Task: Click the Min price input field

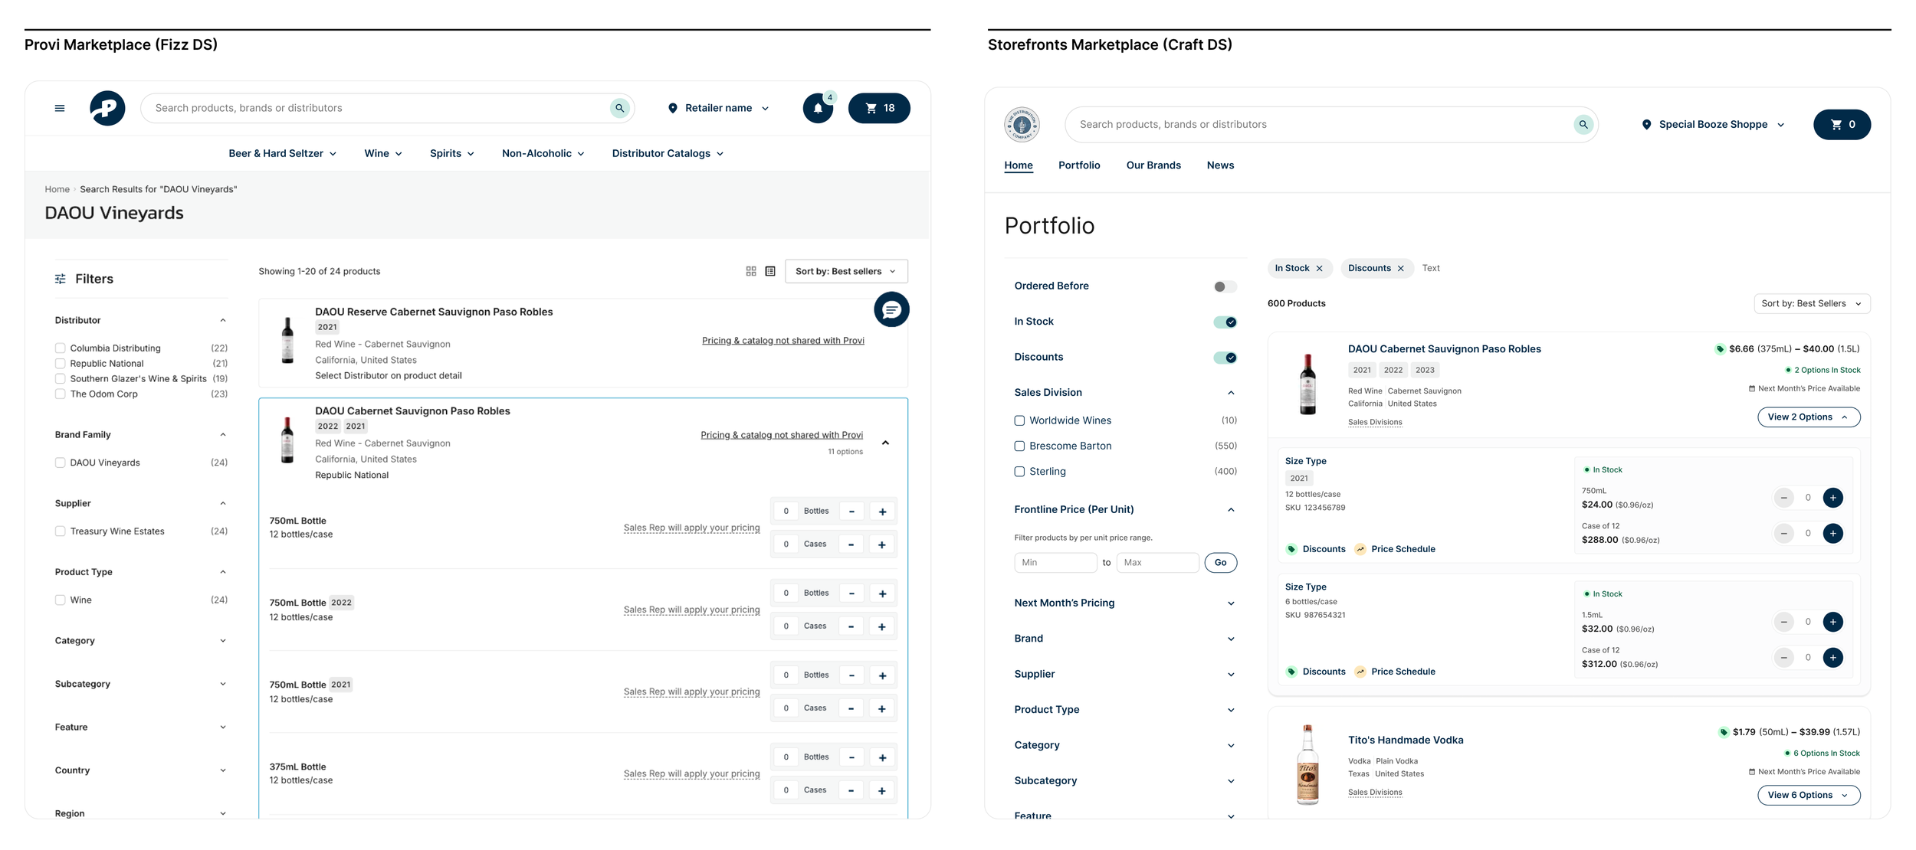Action: (x=1055, y=562)
